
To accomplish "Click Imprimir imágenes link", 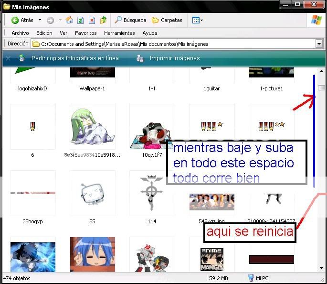I will point(175,58).
